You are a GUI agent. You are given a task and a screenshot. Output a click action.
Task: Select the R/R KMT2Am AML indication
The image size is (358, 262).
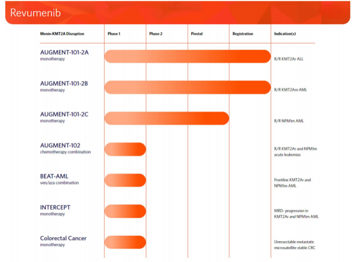291,90
